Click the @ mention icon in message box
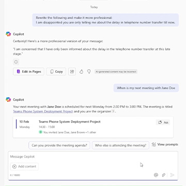Viewport: 186px width, 186px height. coord(156,175)
